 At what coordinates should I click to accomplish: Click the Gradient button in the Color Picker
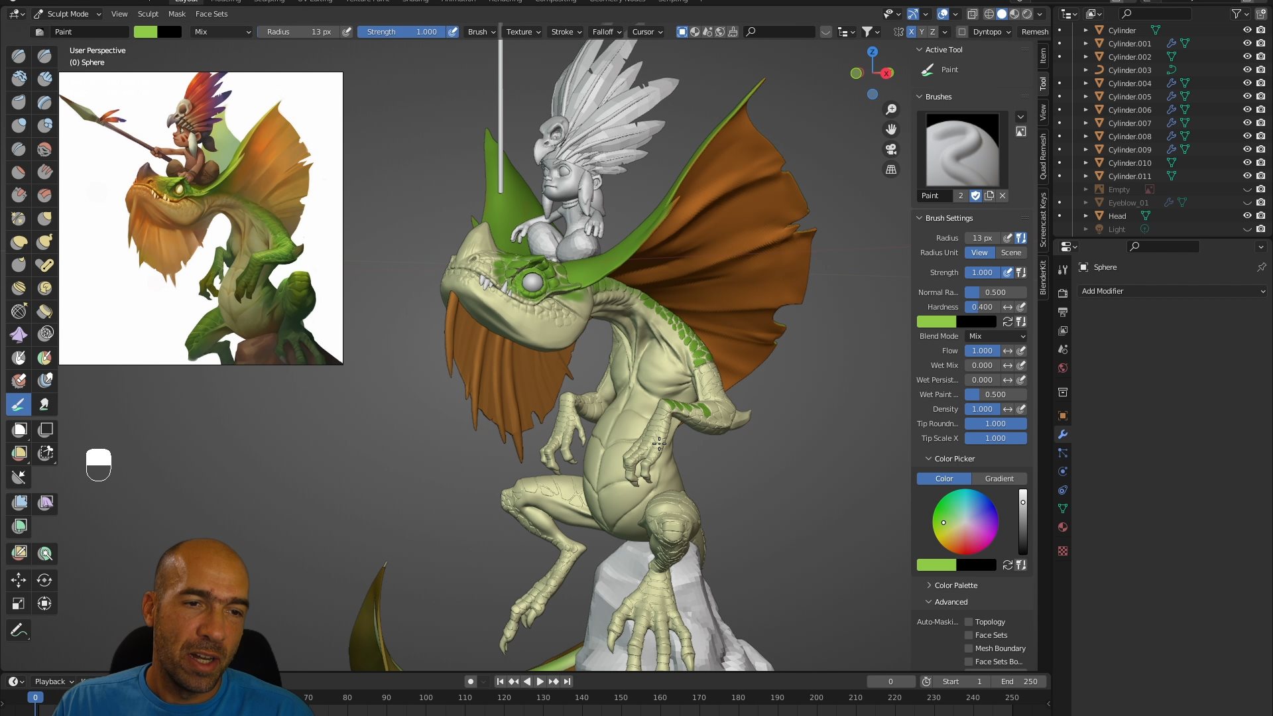(x=999, y=478)
